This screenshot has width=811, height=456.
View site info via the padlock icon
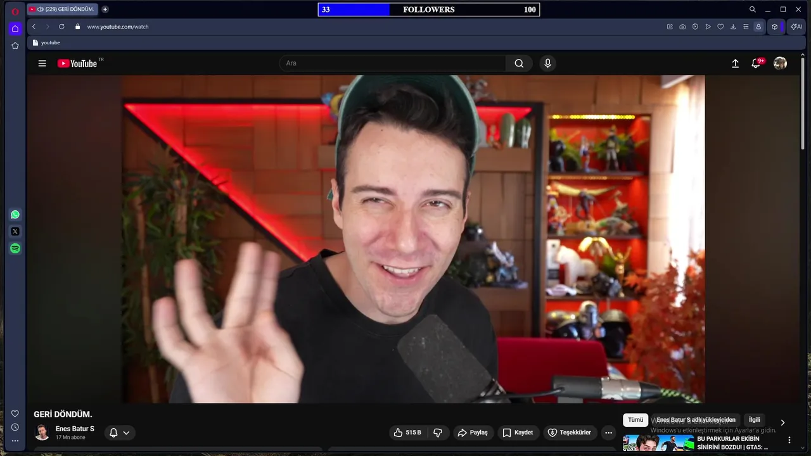coord(77,27)
